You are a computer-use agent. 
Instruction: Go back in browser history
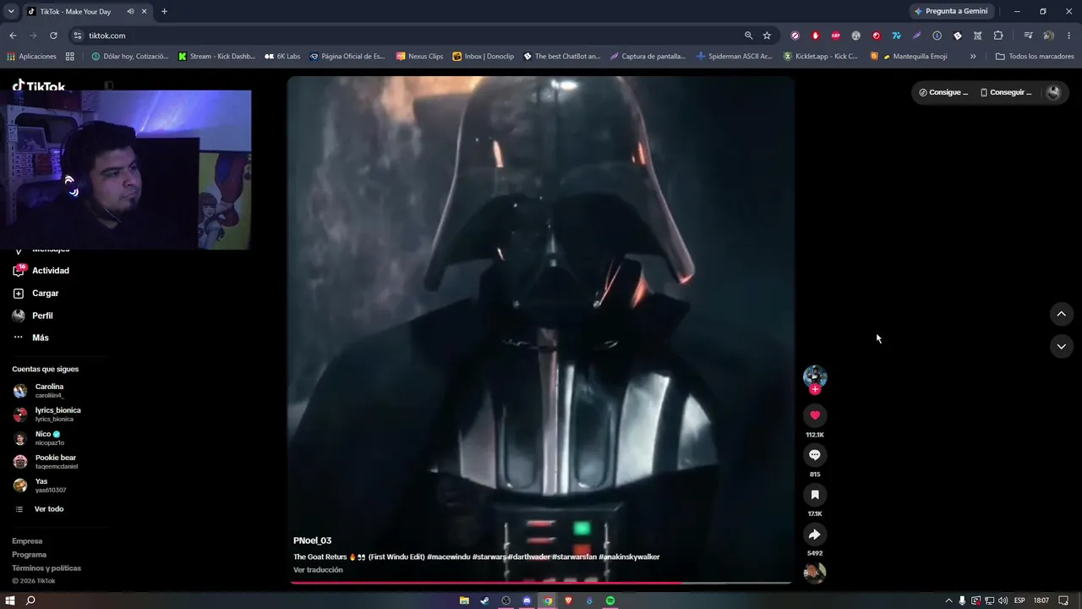pyautogui.click(x=13, y=36)
